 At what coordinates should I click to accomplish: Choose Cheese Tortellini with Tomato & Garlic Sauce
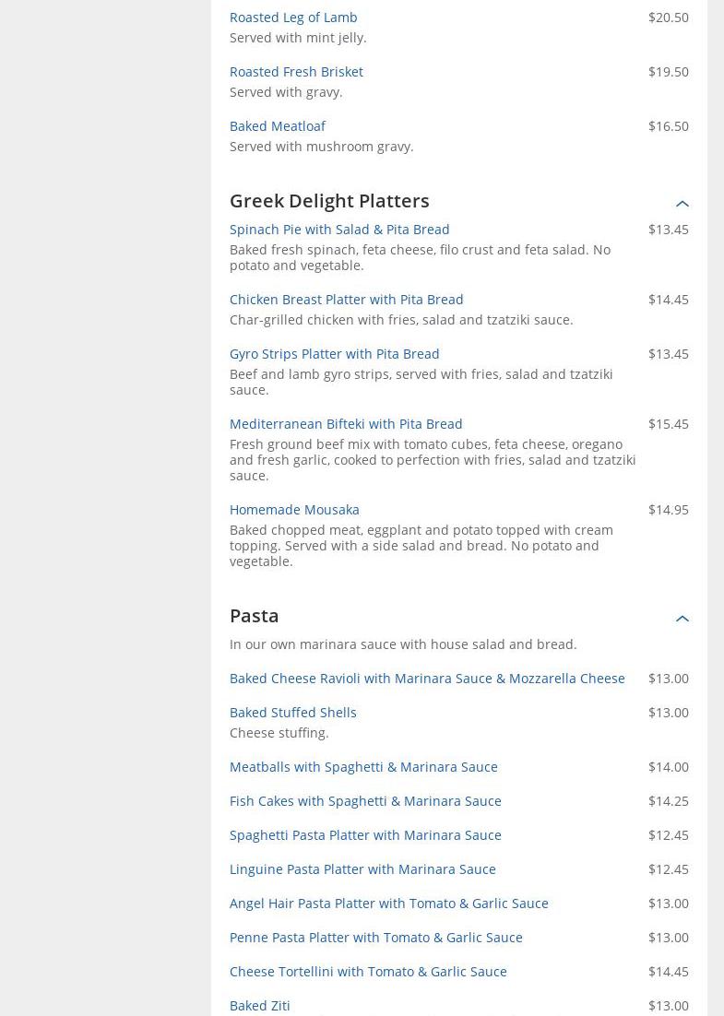tap(368, 972)
